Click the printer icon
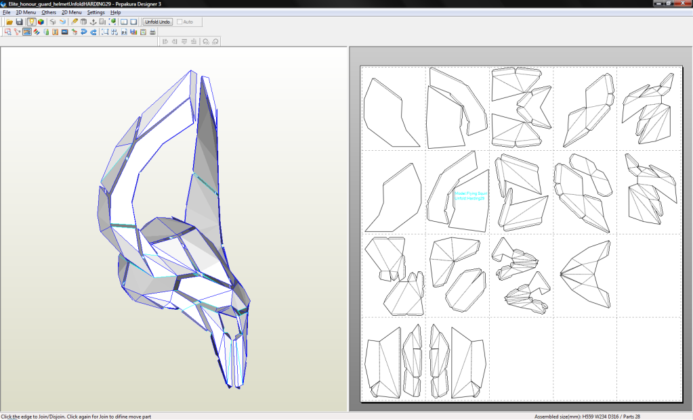The width and height of the screenshot is (693, 420). [x=152, y=32]
